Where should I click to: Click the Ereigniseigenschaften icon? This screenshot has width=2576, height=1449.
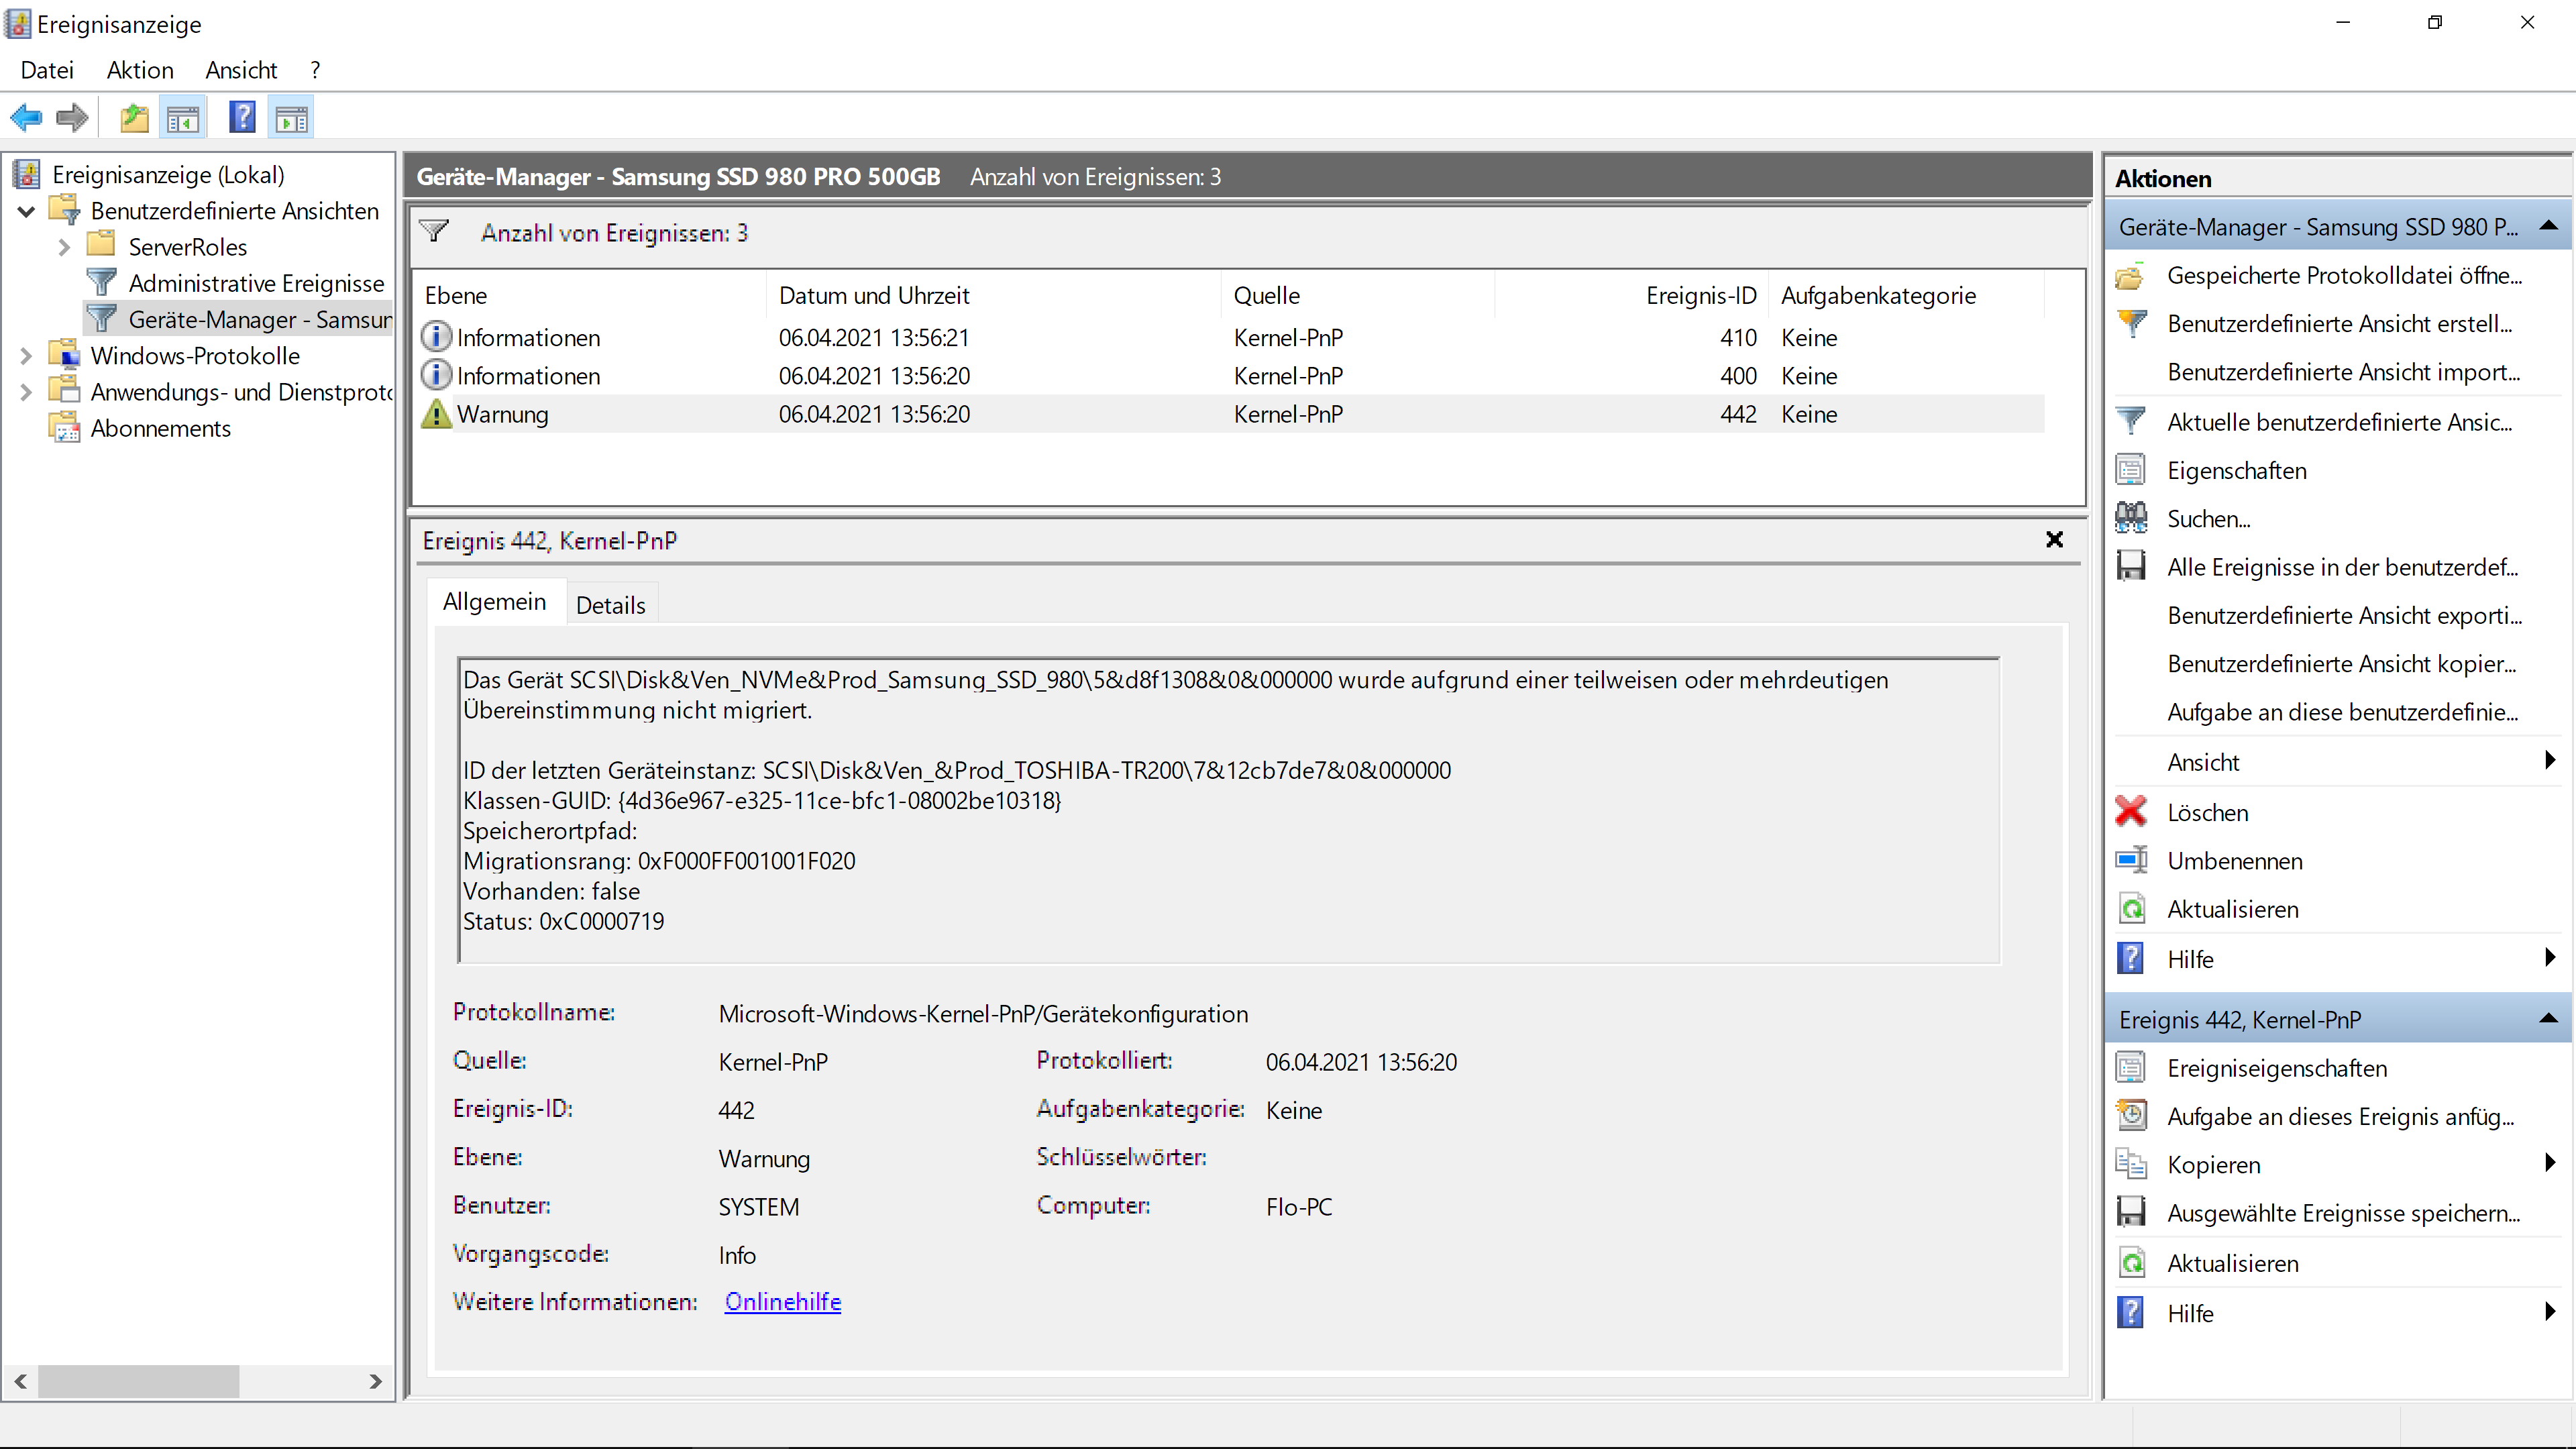2131,1068
